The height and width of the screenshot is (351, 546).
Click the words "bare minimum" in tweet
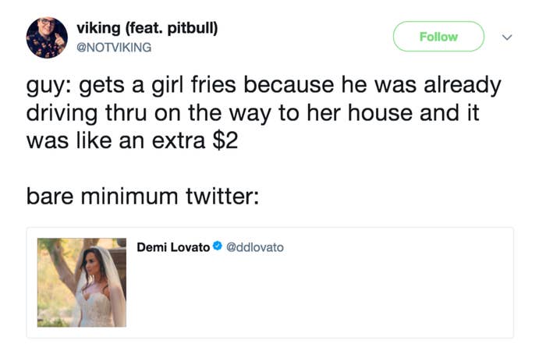coord(102,197)
